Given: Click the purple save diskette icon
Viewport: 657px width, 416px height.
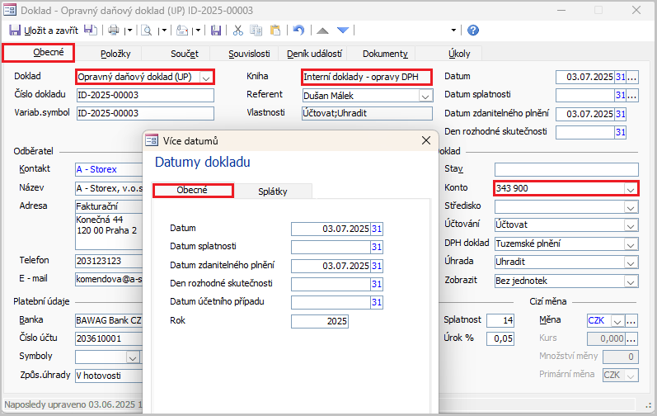Looking at the screenshot, I should point(216,31).
